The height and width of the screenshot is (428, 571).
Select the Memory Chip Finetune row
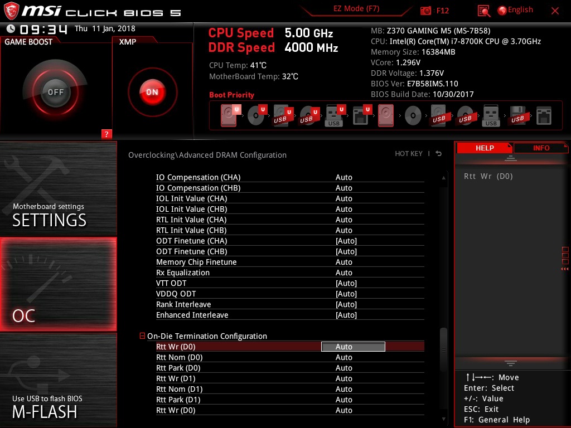[x=290, y=262]
